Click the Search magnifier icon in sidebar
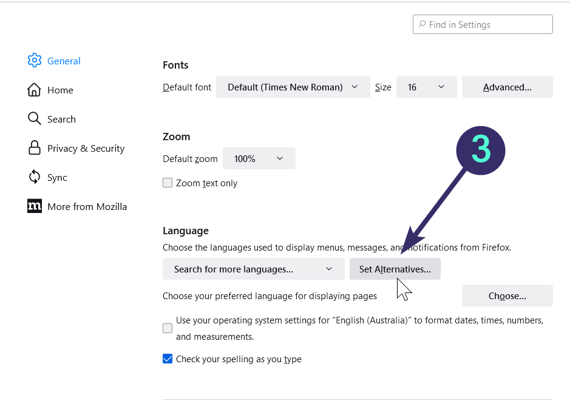 (x=35, y=119)
